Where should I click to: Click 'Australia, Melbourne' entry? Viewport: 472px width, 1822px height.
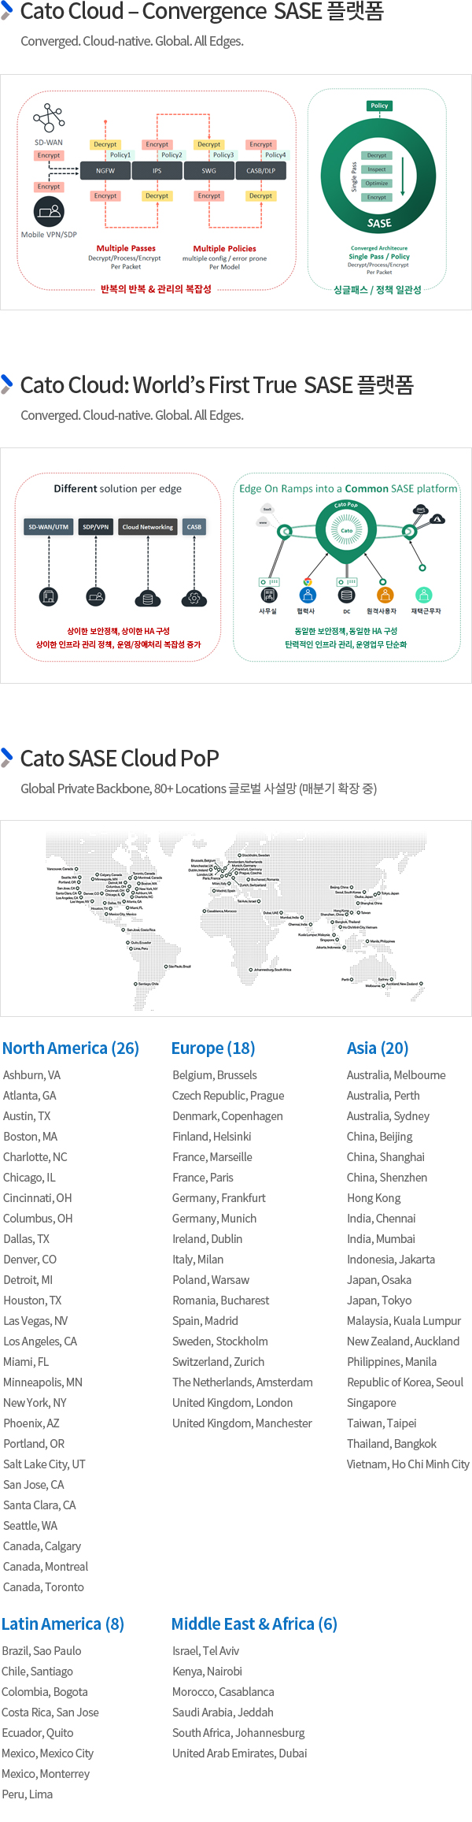coord(396,1075)
